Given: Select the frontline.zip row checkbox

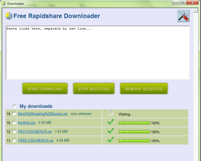Looking at the screenshot, I should (14, 123).
